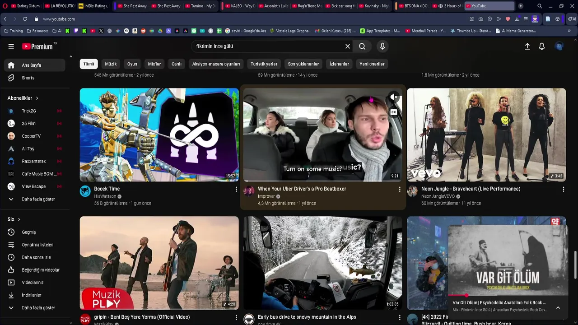
Task: Open options for Neon Jungle Braveheart video
Action: [x=563, y=190]
